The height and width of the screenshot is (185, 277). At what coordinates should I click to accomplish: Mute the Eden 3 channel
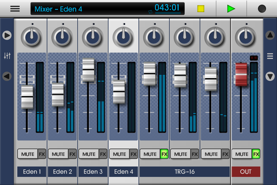tap(89, 154)
